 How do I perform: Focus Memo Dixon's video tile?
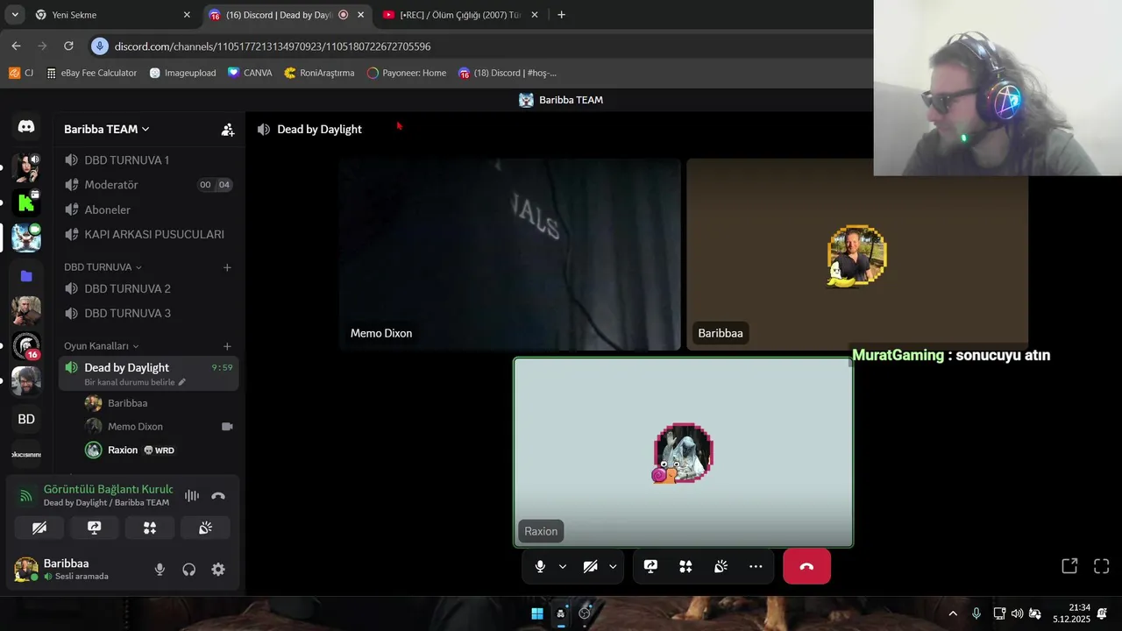[x=509, y=254]
